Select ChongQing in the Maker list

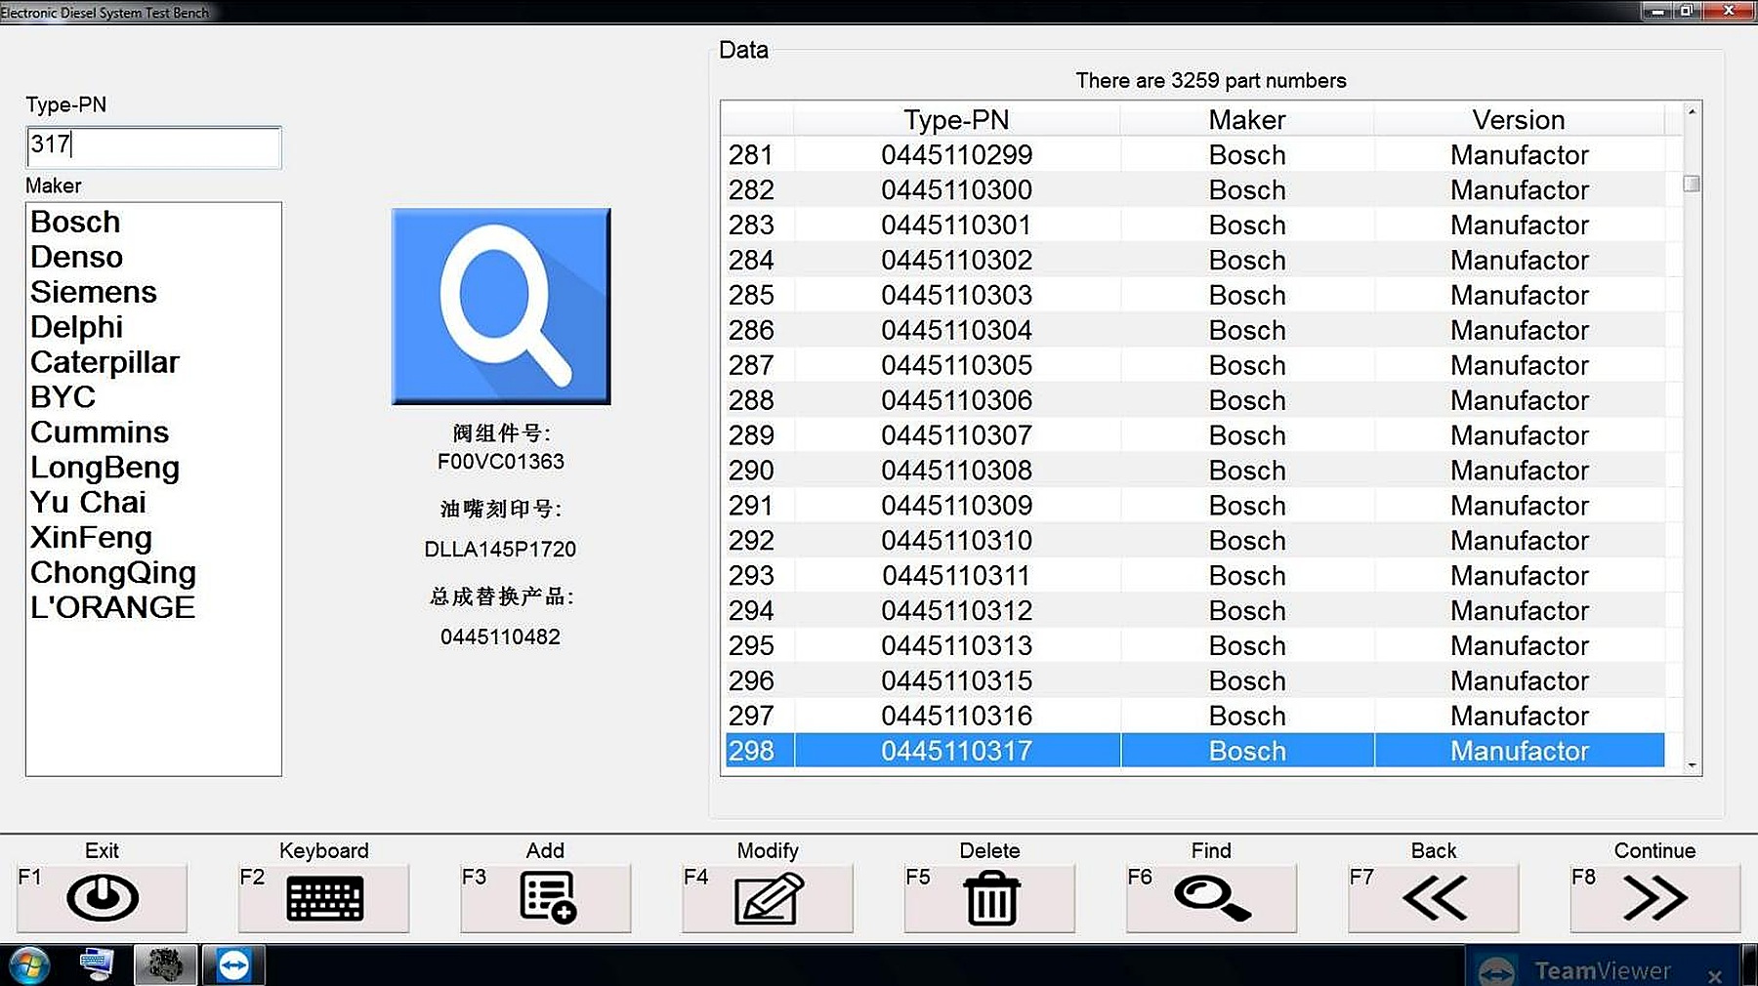112,572
